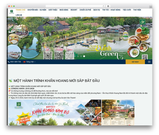Click the leaf emoji before the large heading
159x135 pixels.
(10, 80)
